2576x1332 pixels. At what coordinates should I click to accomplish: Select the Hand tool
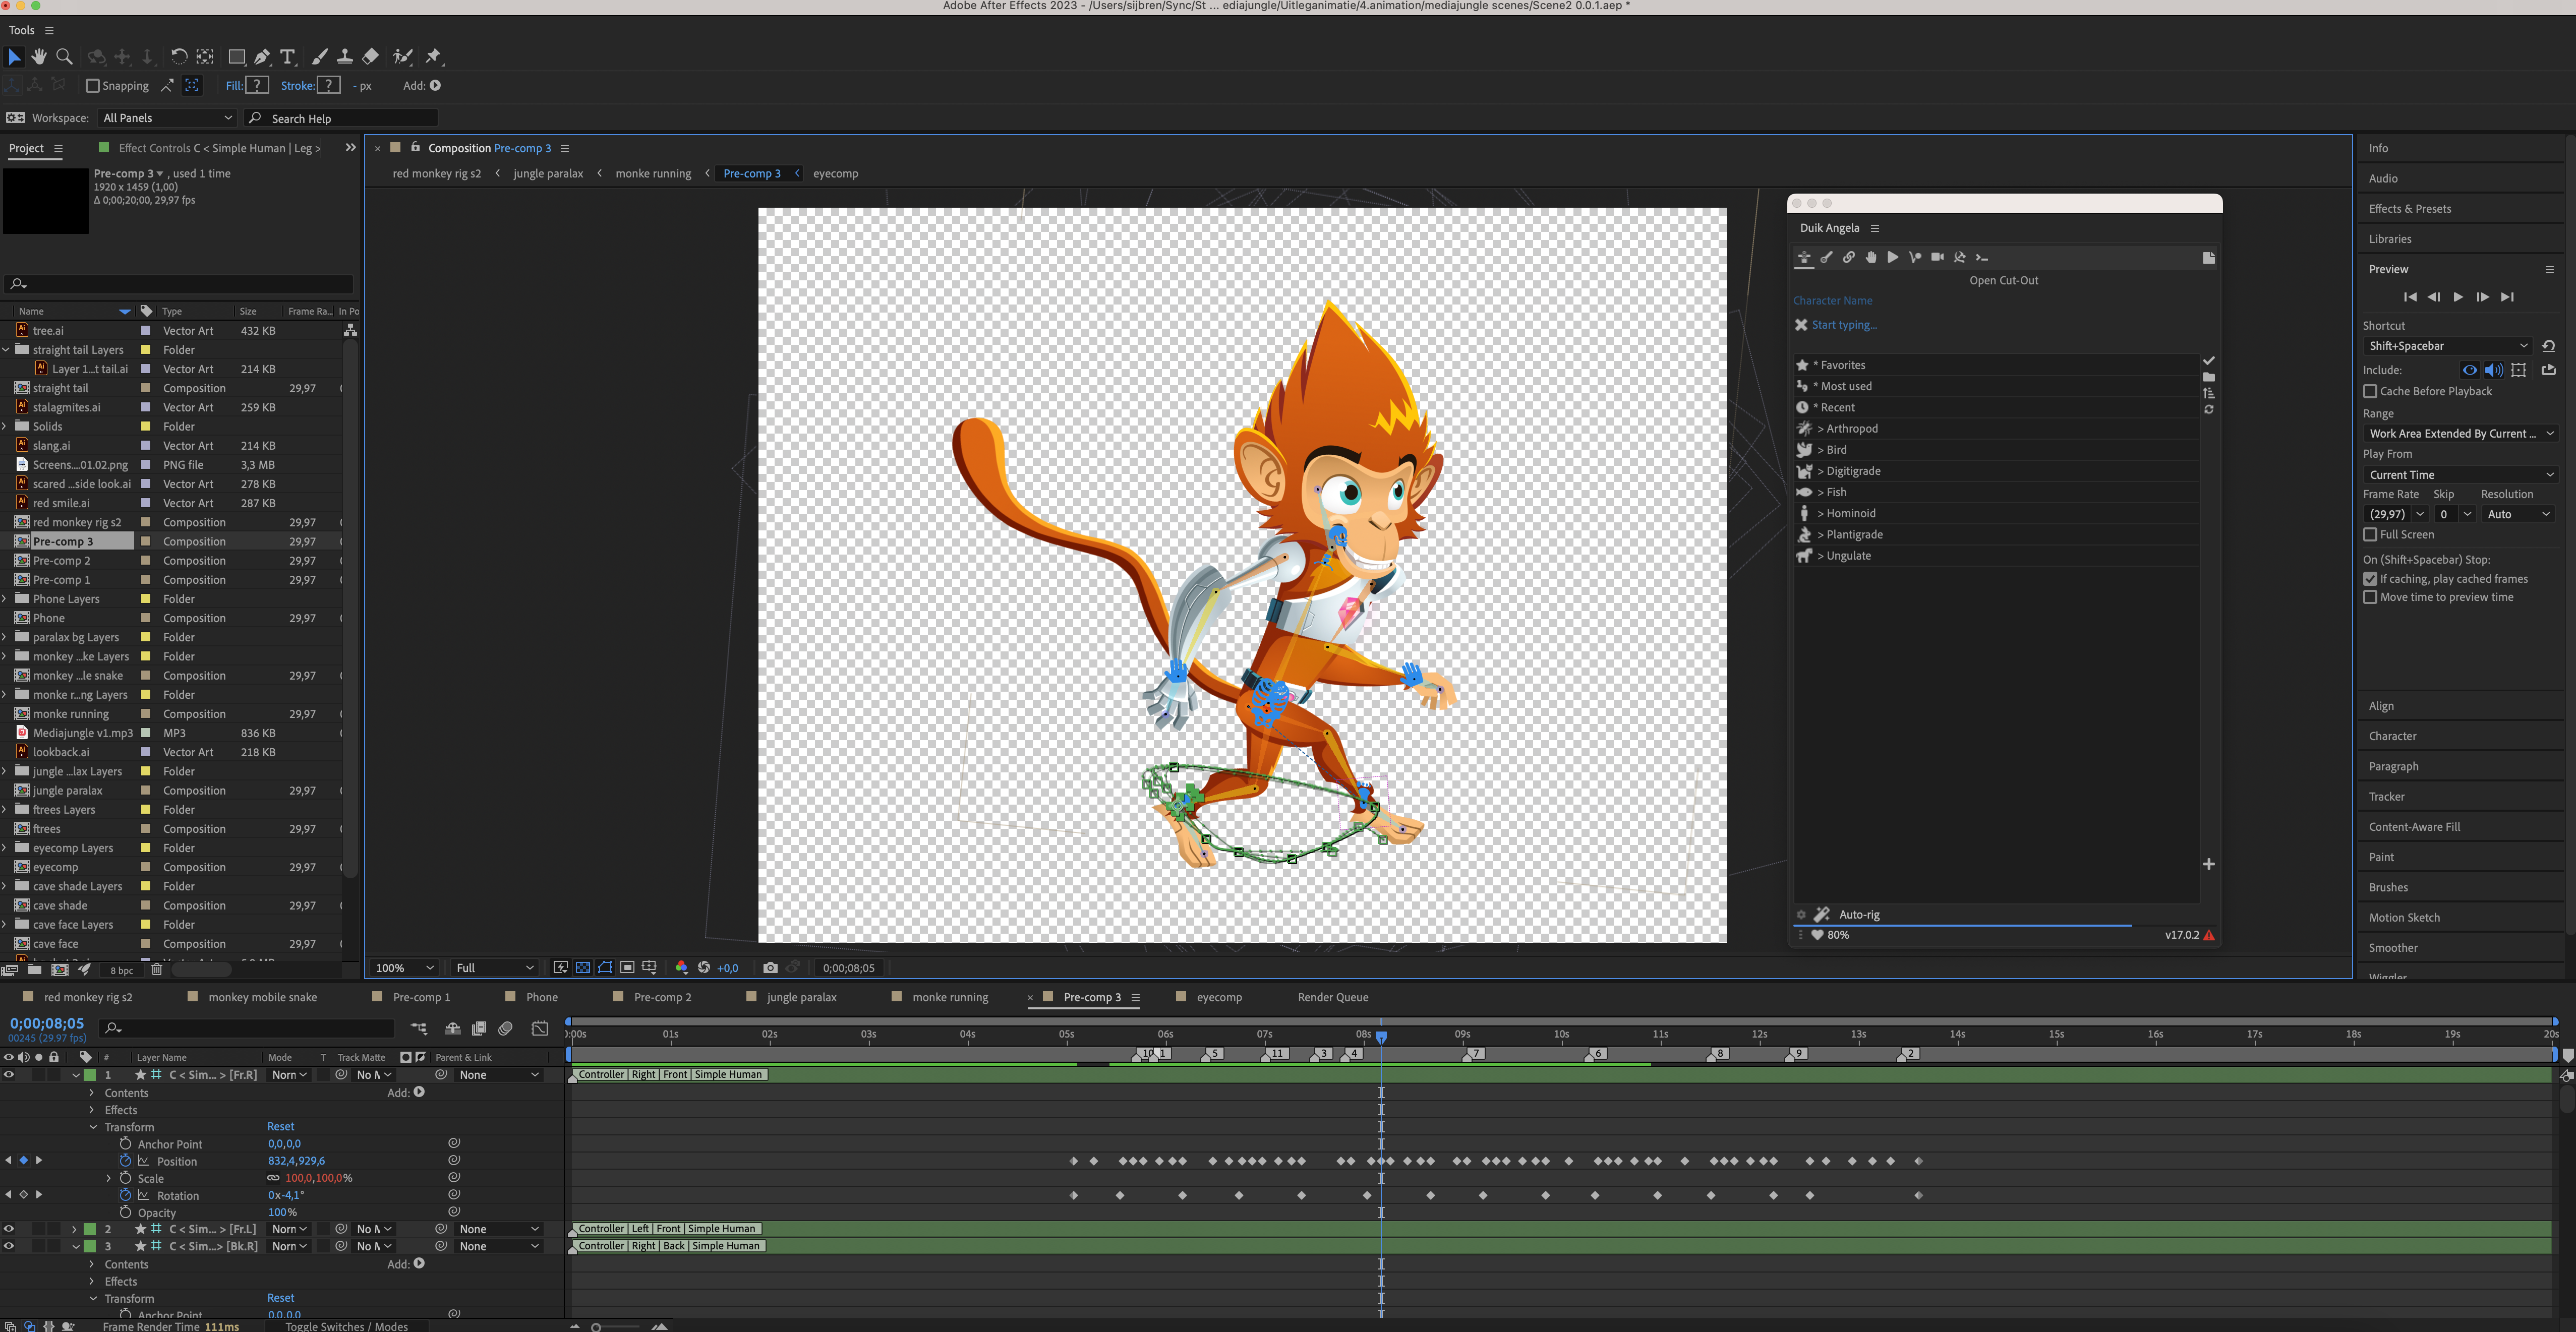point(39,57)
